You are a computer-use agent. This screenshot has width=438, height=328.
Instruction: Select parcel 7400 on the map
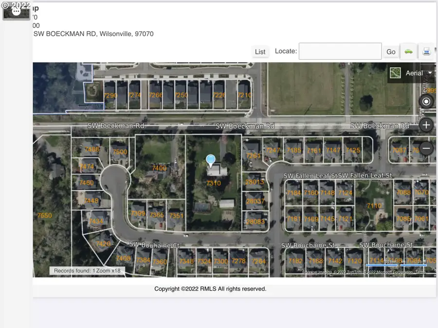[x=160, y=168]
